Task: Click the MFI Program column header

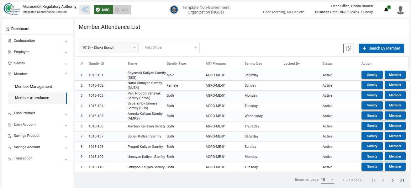Action: click(x=216, y=63)
